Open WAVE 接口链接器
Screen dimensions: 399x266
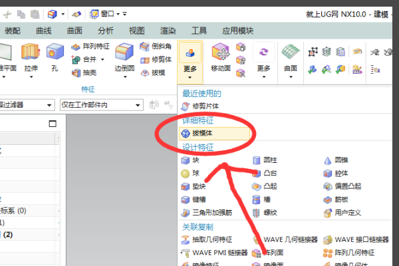[x=356, y=239]
